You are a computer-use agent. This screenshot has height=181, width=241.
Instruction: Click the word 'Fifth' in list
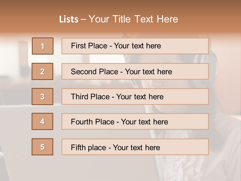[x=78, y=147]
